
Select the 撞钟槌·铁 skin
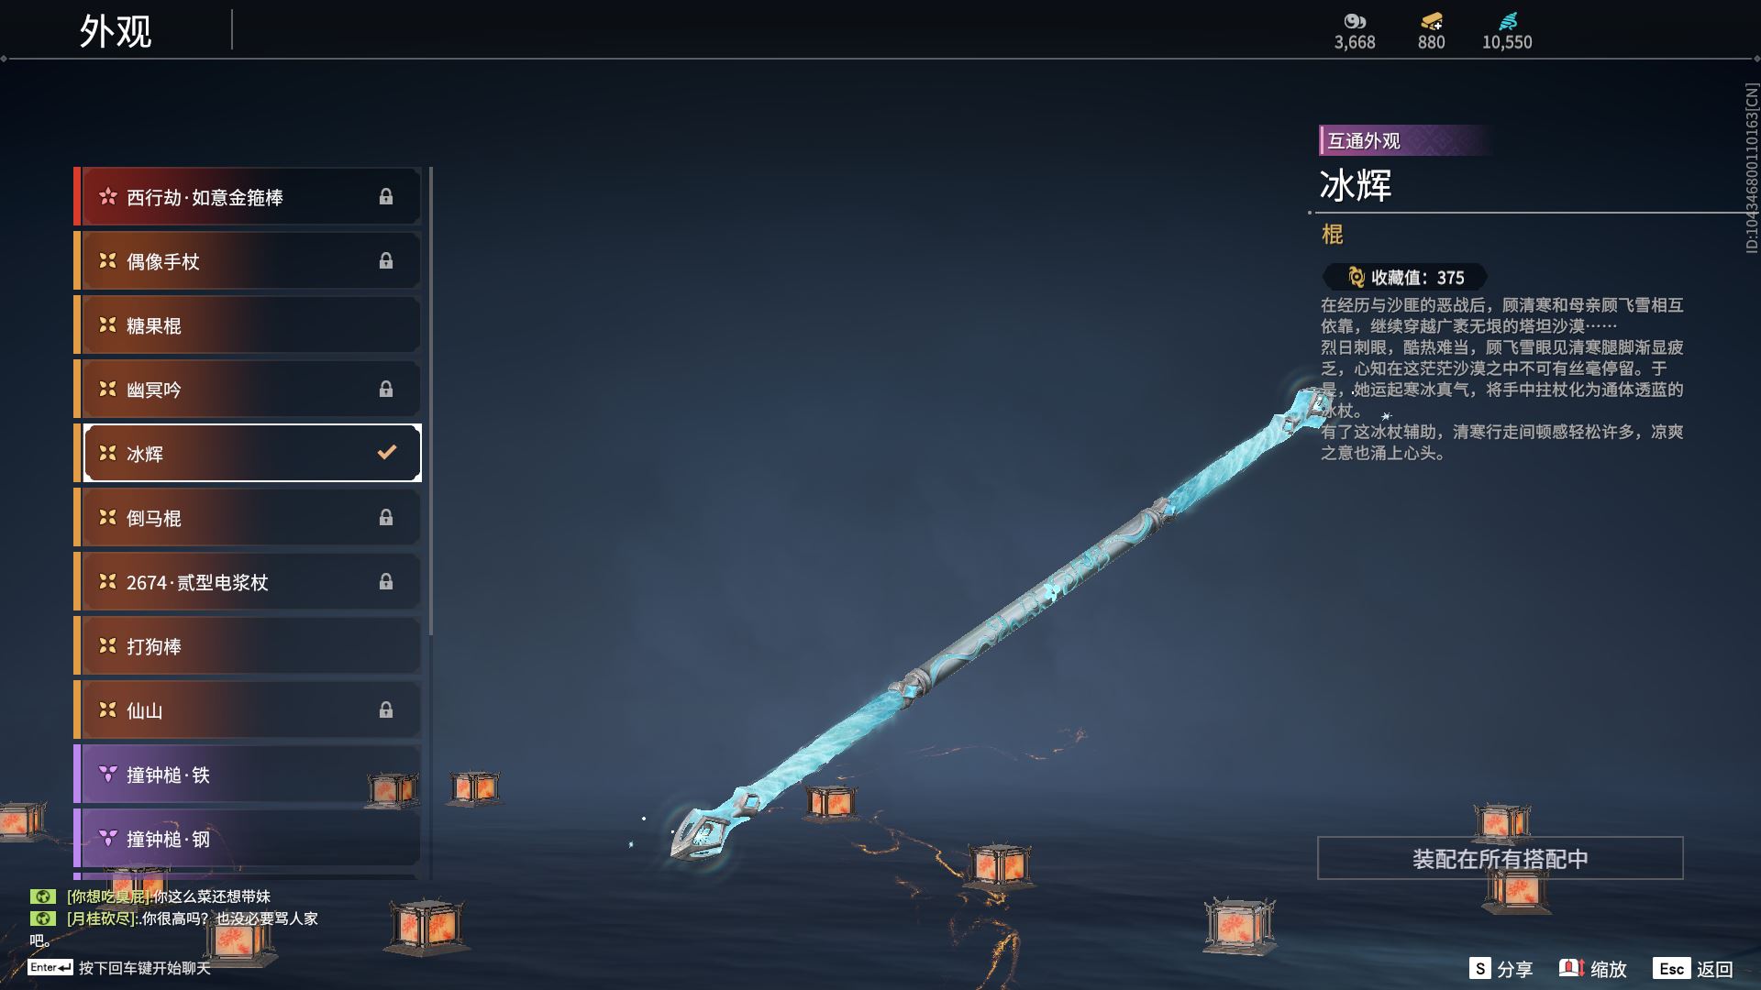(248, 775)
